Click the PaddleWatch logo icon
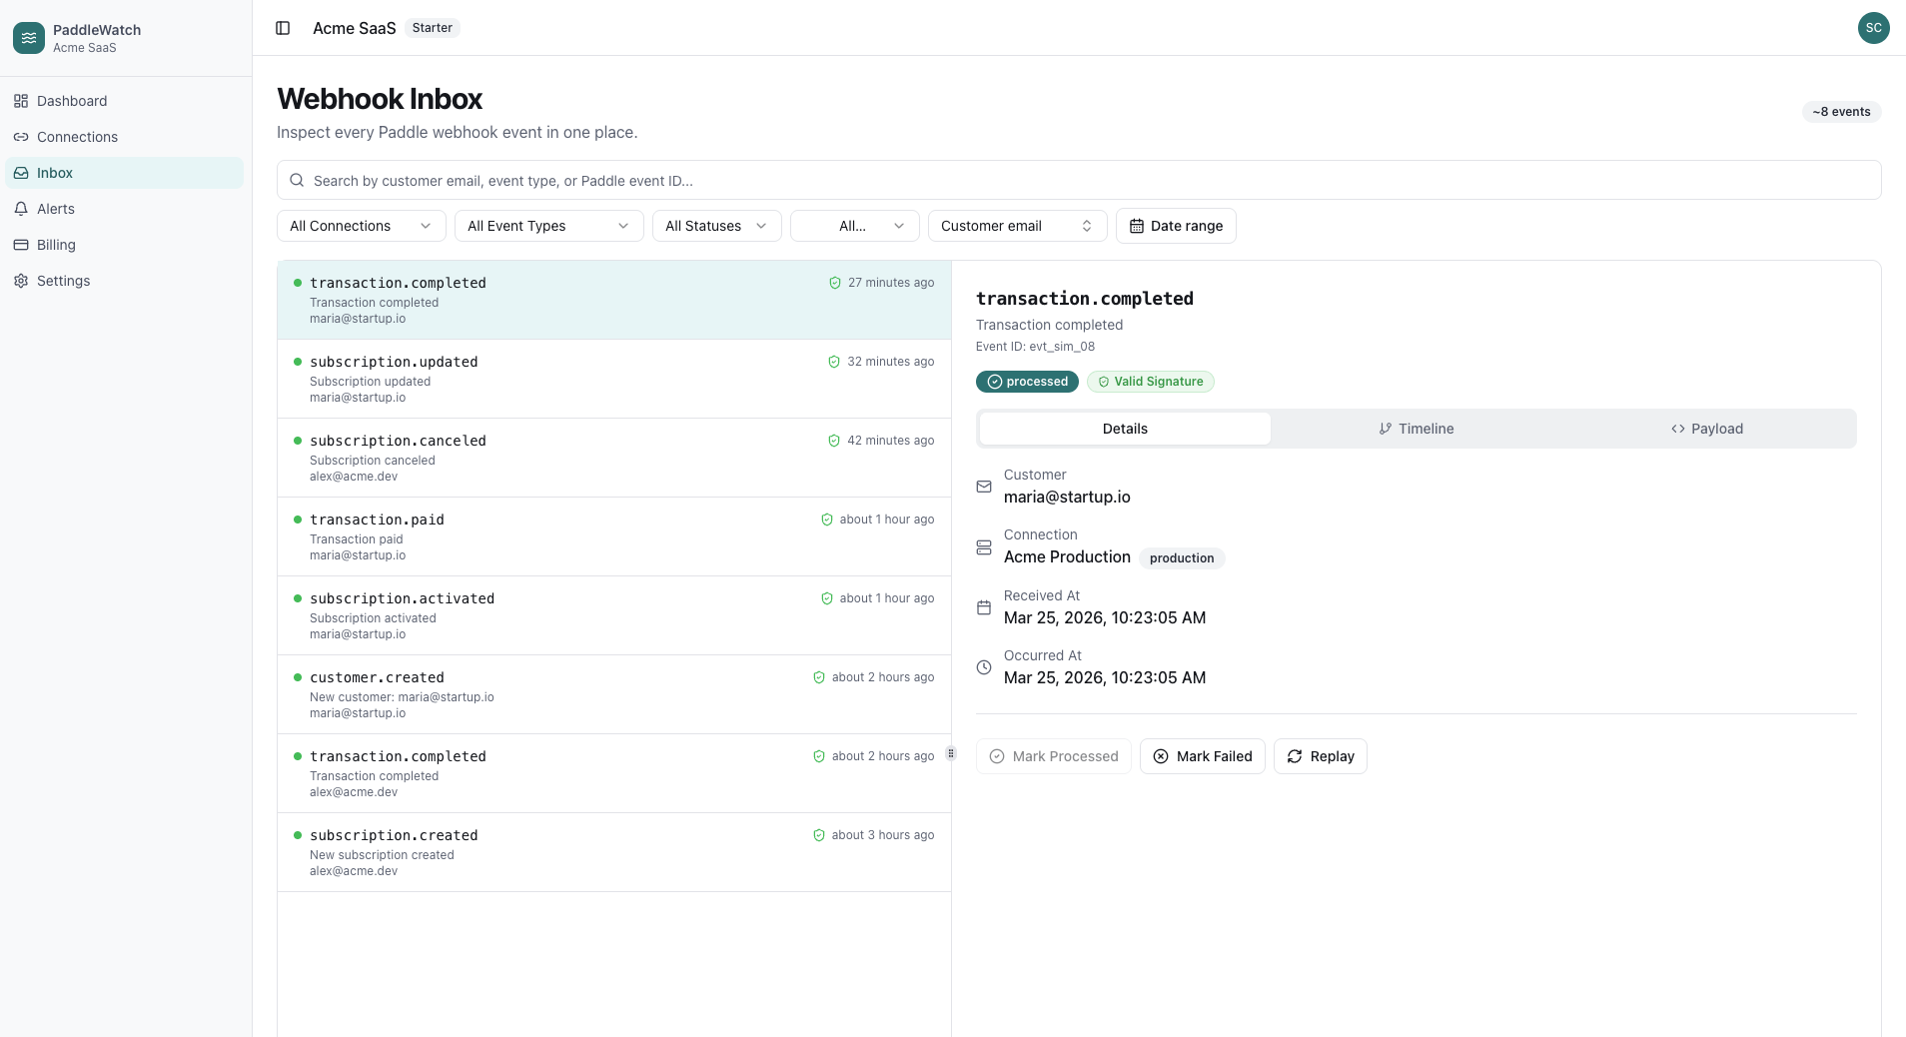Image resolution: width=1906 pixels, height=1037 pixels. [28, 38]
